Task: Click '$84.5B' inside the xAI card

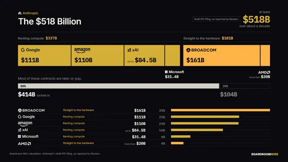Action: pyautogui.click(x=145, y=60)
